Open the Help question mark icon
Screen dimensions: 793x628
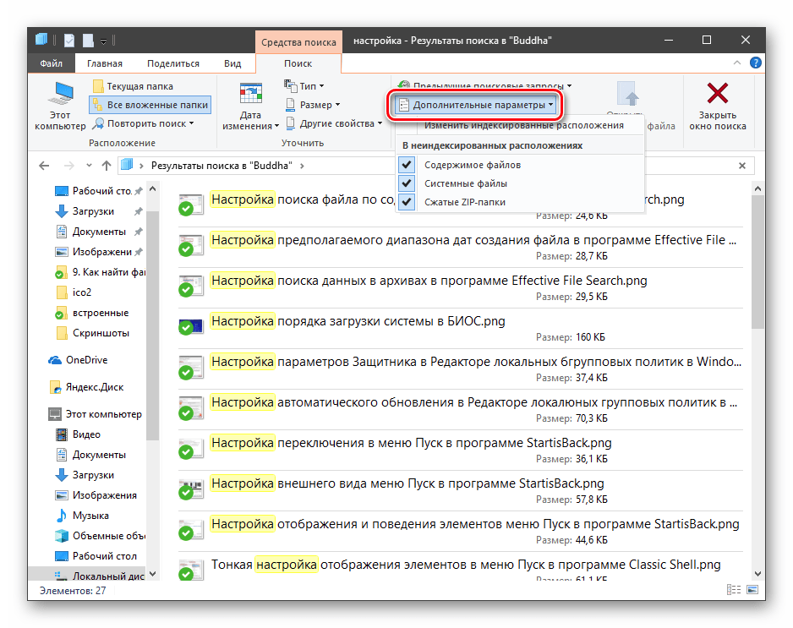point(755,63)
